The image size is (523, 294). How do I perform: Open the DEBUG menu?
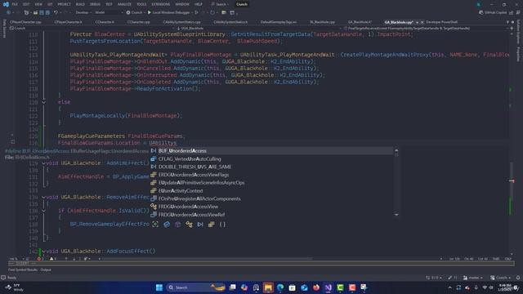point(95,4)
